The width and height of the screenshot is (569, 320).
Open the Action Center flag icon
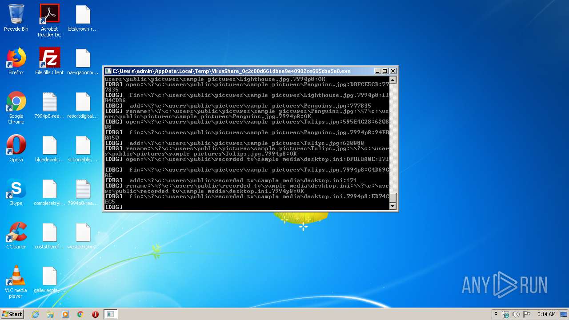pos(527,314)
